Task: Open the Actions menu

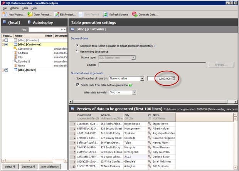Action: pyautogui.click(x=14, y=8)
